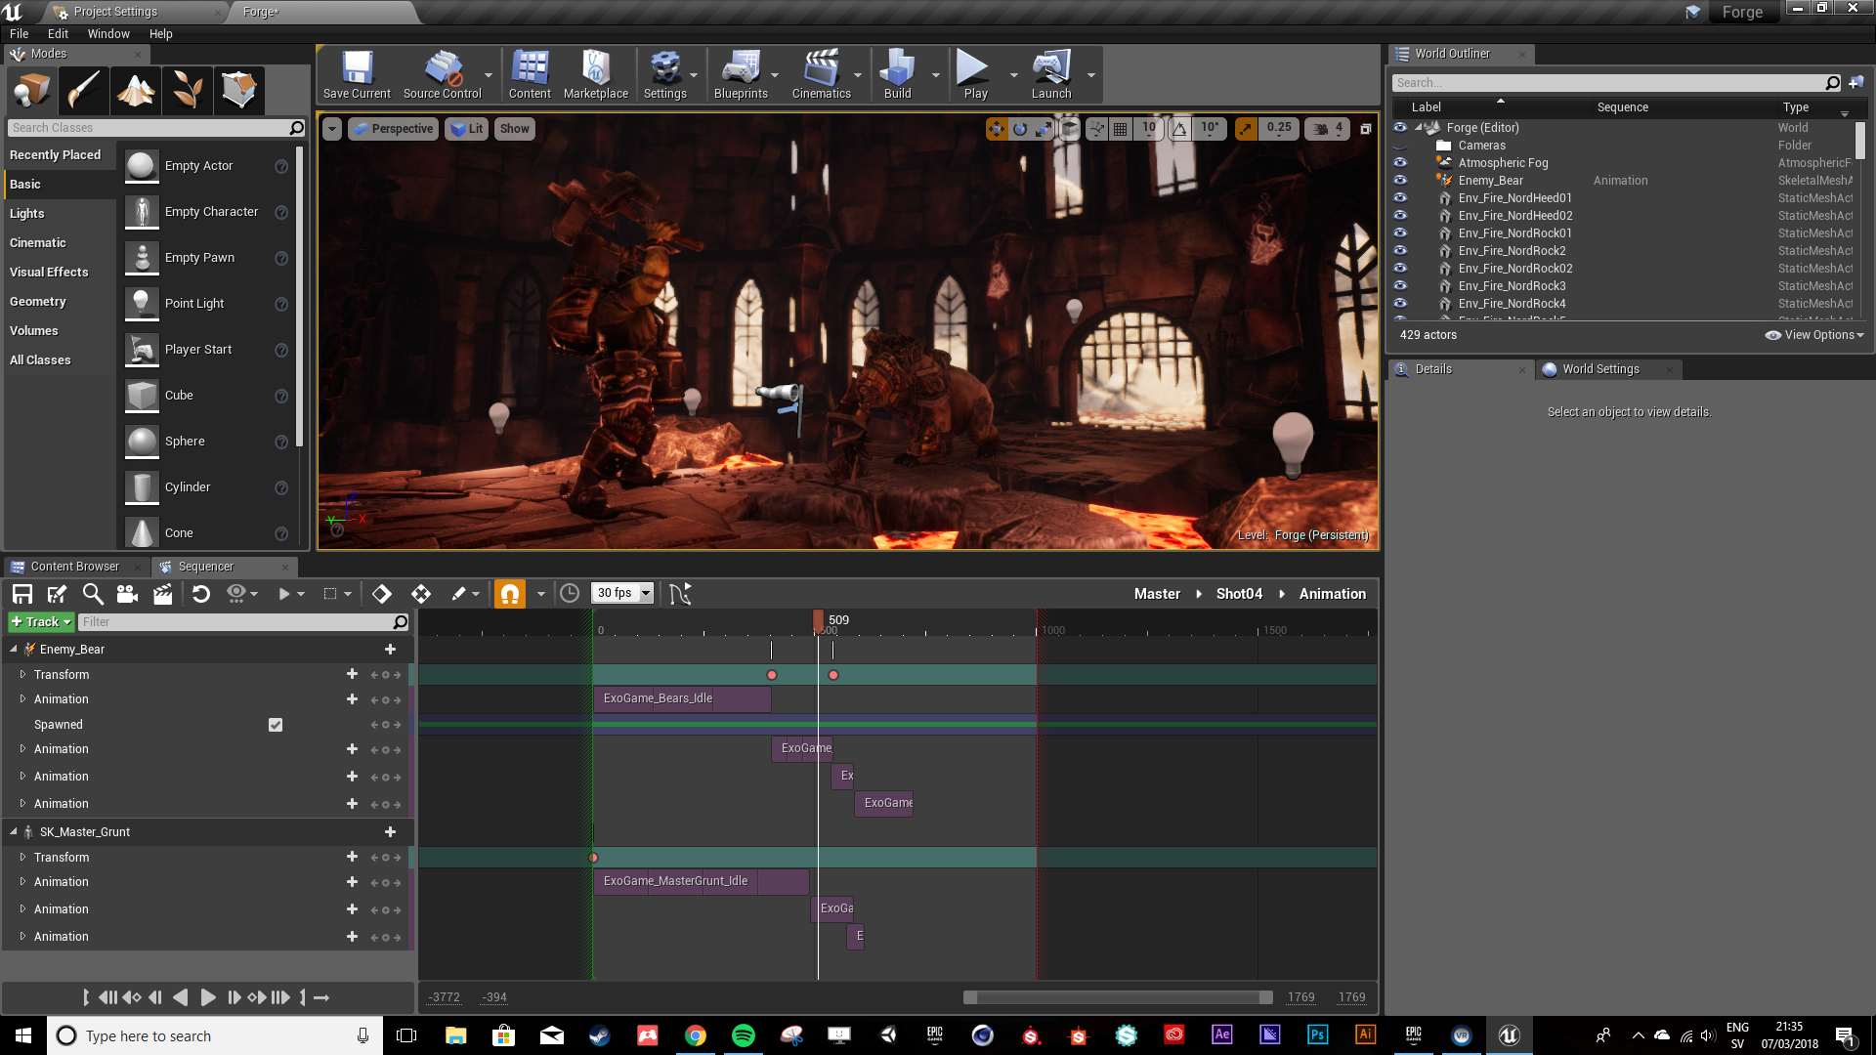
Task: Expand the Enemy_Bear Transform track
Action: [22, 675]
